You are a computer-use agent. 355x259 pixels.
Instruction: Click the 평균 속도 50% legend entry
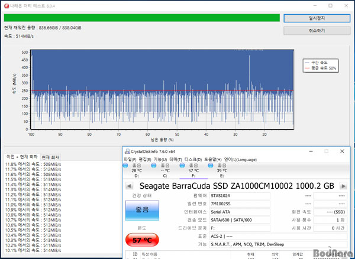click(321, 68)
